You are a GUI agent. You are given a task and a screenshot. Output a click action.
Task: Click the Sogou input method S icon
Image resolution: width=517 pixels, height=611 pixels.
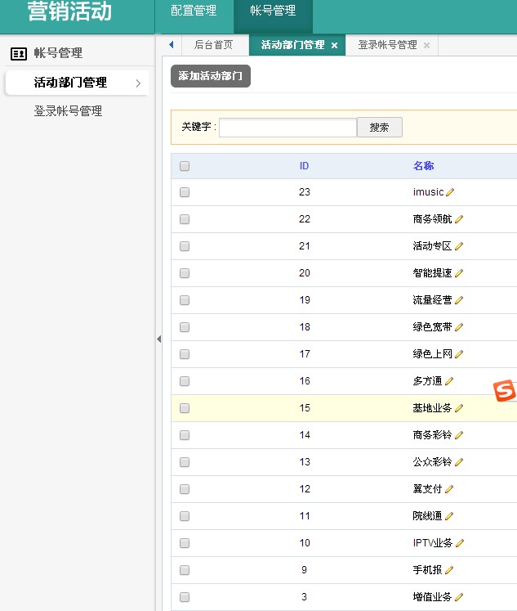pos(505,390)
